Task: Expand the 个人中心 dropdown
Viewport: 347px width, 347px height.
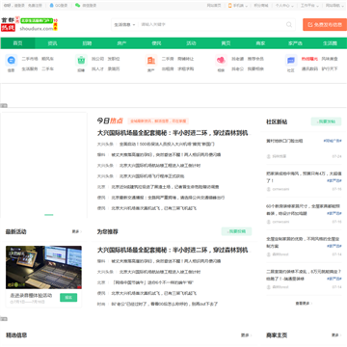Action: (x=292, y=6)
